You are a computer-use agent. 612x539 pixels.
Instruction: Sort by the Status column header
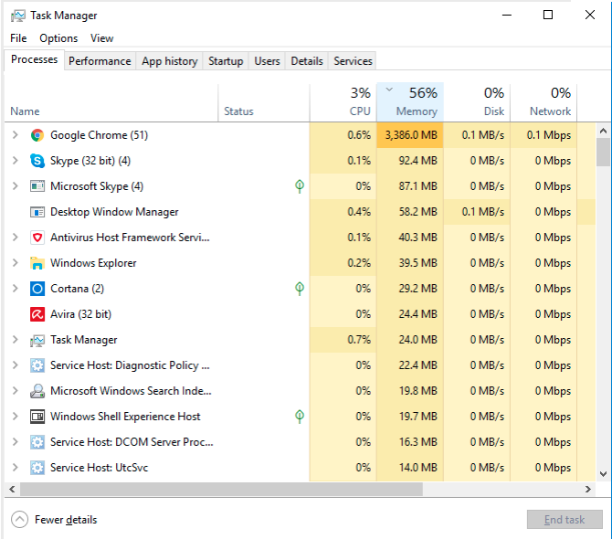tap(264, 102)
